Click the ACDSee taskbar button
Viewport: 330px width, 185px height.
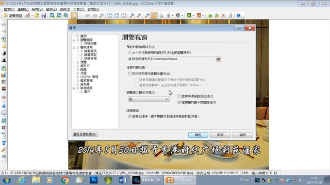pos(180,180)
